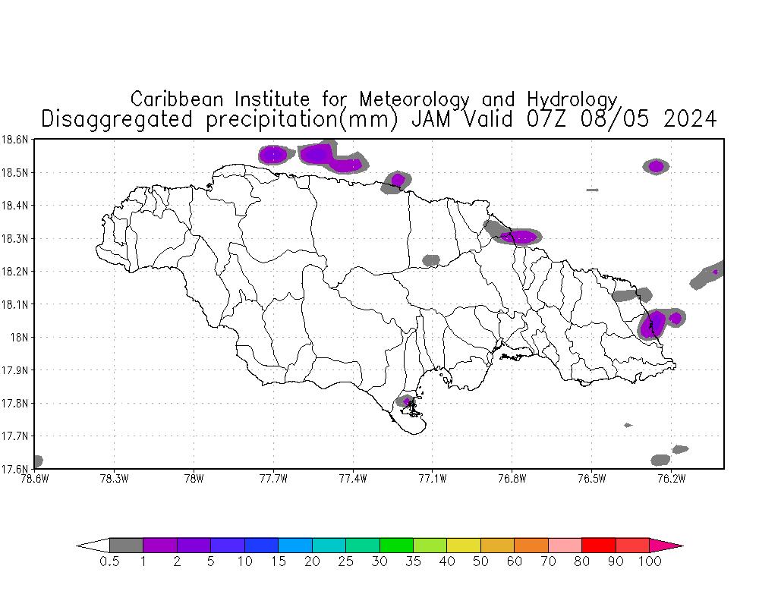Image resolution: width=759 pixels, height=607 pixels.
Task: Select the green 30–35 mm legend swatch
Action: pos(396,545)
